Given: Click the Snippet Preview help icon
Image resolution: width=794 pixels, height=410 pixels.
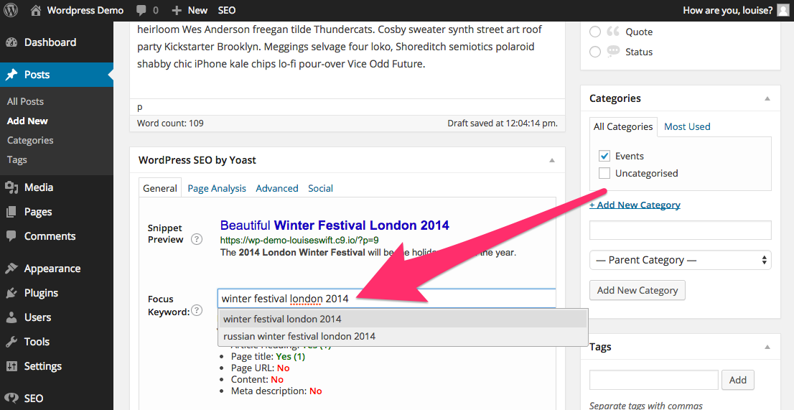Looking at the screenshot, I should (196, 239).
